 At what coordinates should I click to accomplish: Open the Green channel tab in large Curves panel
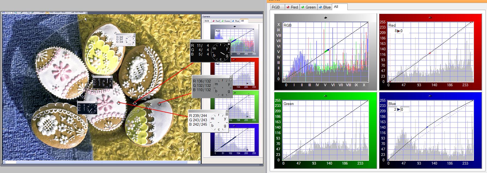pyautogui.click(x=308, y=7)
